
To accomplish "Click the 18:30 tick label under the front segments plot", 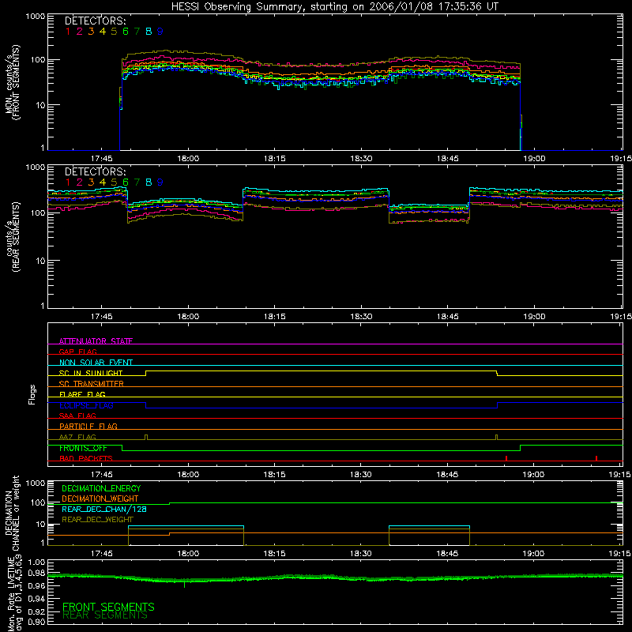I will pos(361,159).
